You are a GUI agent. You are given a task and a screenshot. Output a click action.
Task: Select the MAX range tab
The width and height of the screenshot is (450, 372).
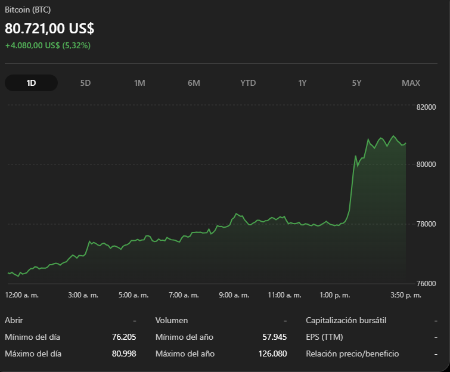coord(411,83)
